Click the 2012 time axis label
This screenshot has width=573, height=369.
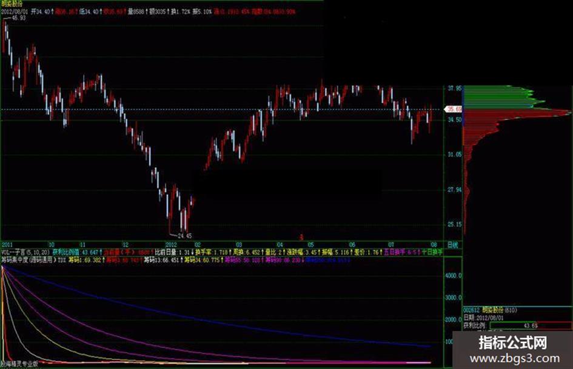pos(171,245)
